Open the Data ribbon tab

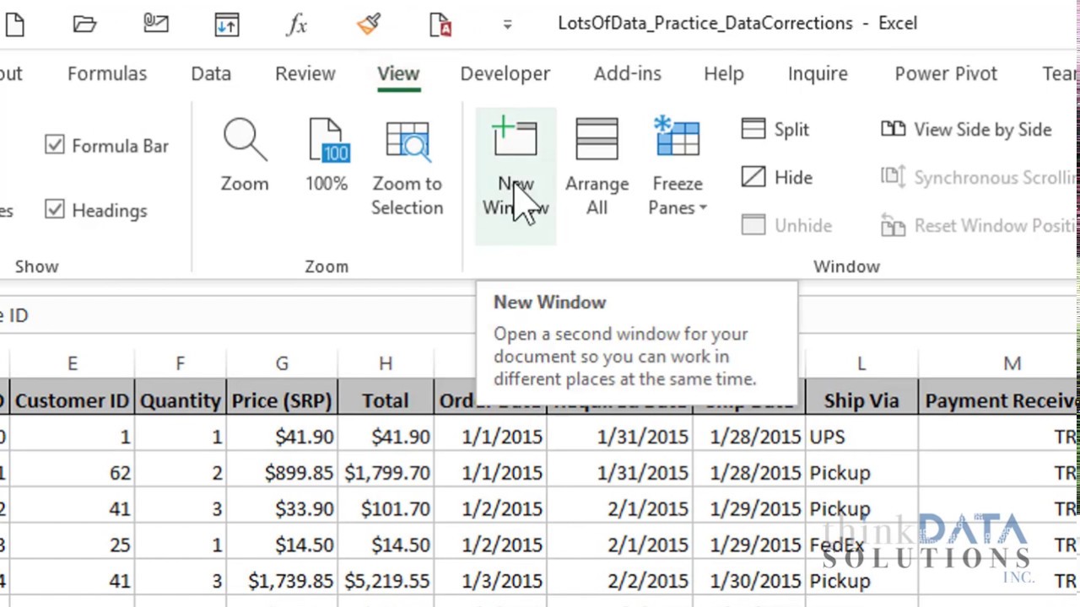coord(211,73)
